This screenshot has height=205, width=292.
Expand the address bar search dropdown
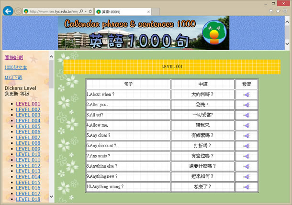click(85, 11)
